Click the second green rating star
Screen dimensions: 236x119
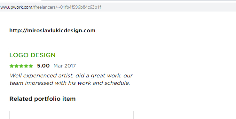(16, 66)
